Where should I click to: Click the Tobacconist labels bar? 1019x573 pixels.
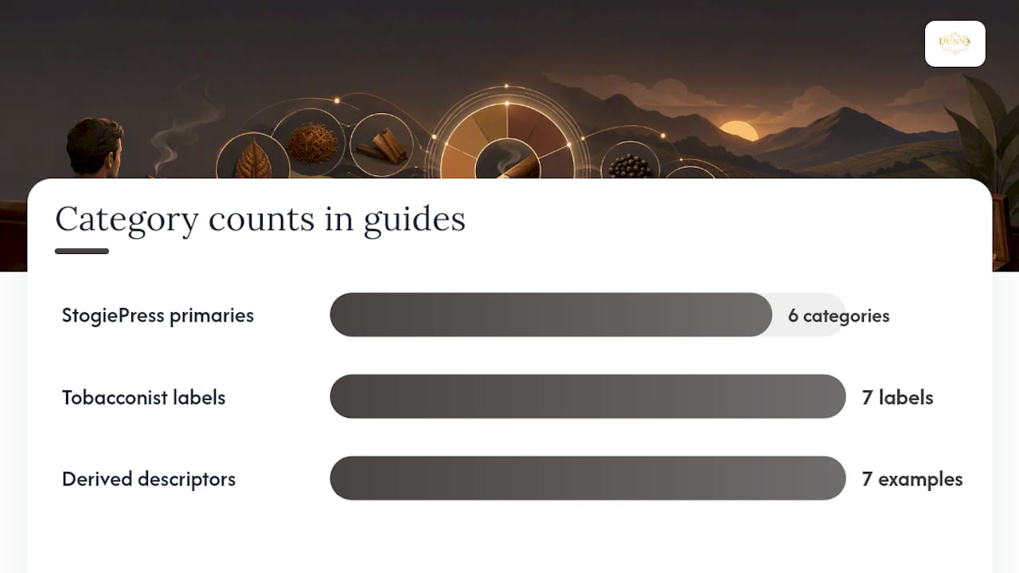click(588, 396)
